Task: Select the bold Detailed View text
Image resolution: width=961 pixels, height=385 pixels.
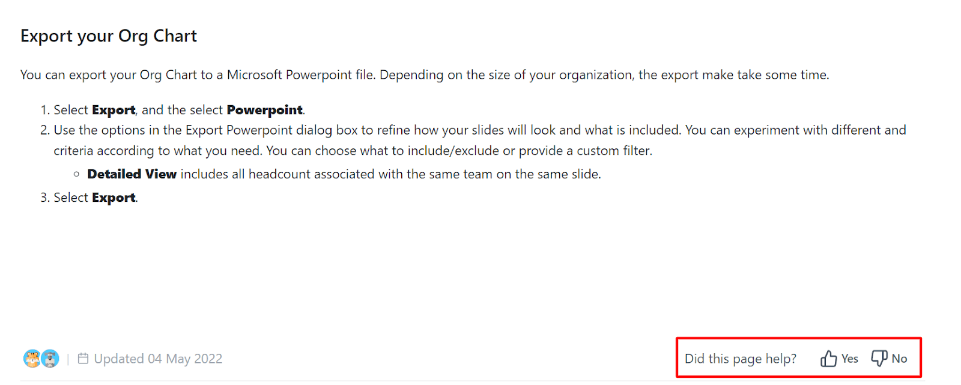Action: (132, 174)
